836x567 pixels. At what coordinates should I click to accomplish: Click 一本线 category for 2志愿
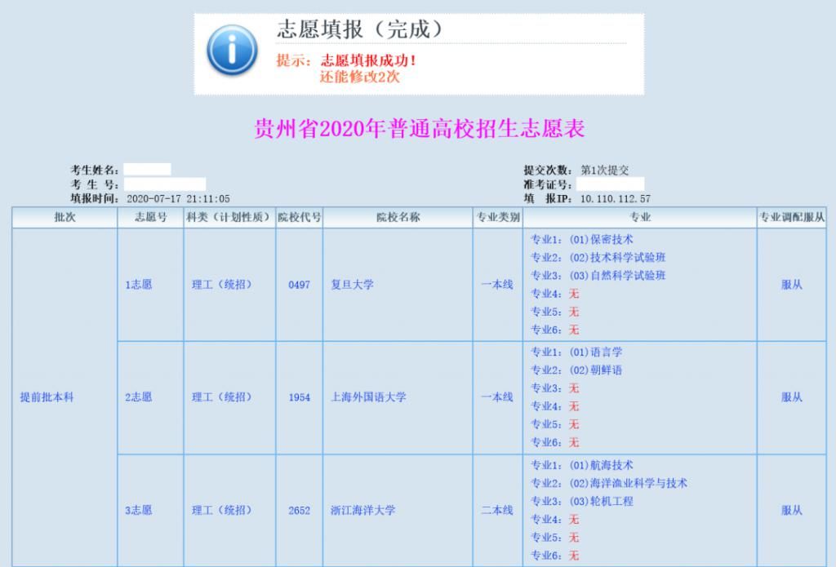coord(496,395)
